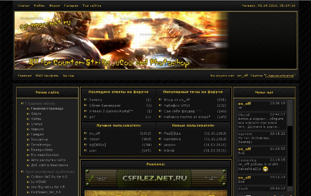Screen dimensions: 311x196
Task: Click the mini-chat scrollbar up arrow
Action: [290, 102]
